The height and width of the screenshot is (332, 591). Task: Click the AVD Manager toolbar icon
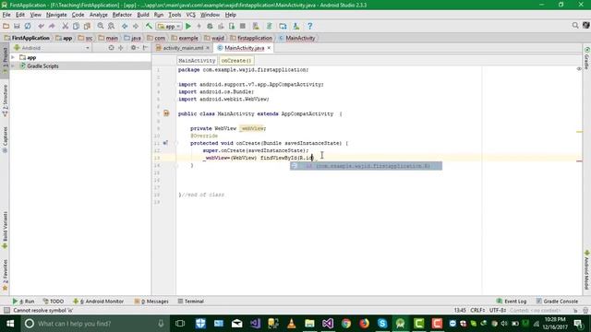point(256,26)
